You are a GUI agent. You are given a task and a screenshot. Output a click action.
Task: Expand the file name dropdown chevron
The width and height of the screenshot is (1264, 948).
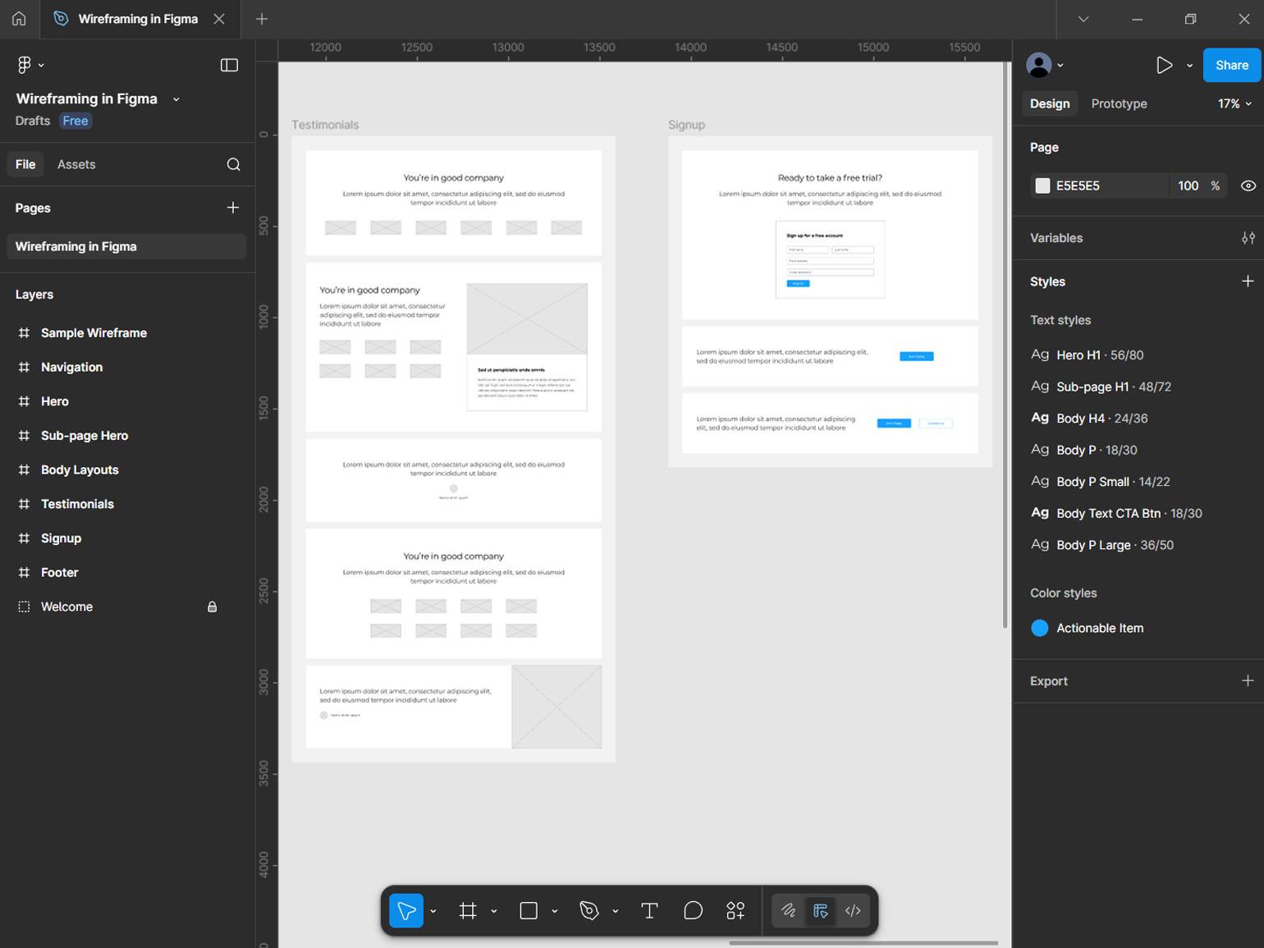pyautogui.click(x=176, y=99)
